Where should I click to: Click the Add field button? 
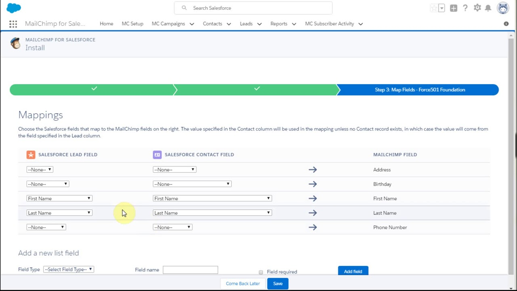[353, 271]
